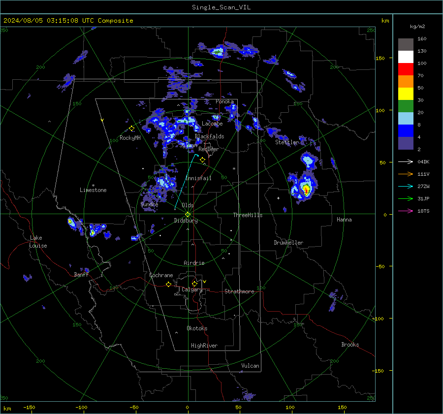Select the ThreeHills map label
Screen dimensions: 443x414
point(248,215)
